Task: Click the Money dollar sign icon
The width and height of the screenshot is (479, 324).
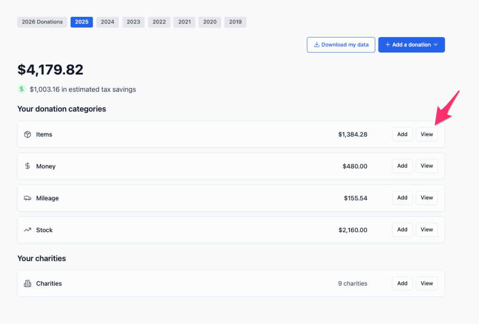Action: (28, 166)
